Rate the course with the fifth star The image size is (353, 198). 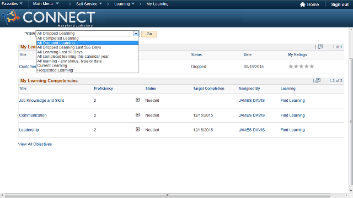click(x=312, y=66)
